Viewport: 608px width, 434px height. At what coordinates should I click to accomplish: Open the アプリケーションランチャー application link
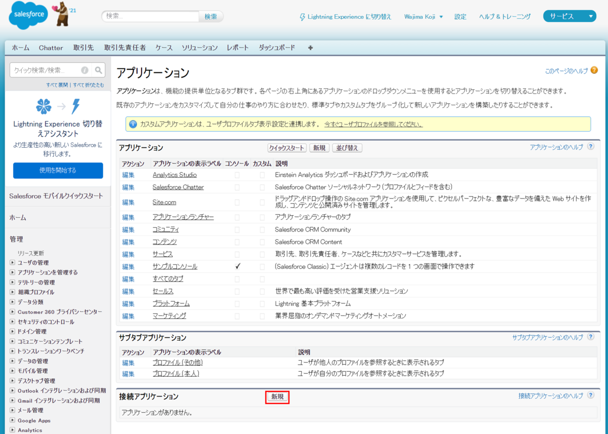[x=183, y=217]
